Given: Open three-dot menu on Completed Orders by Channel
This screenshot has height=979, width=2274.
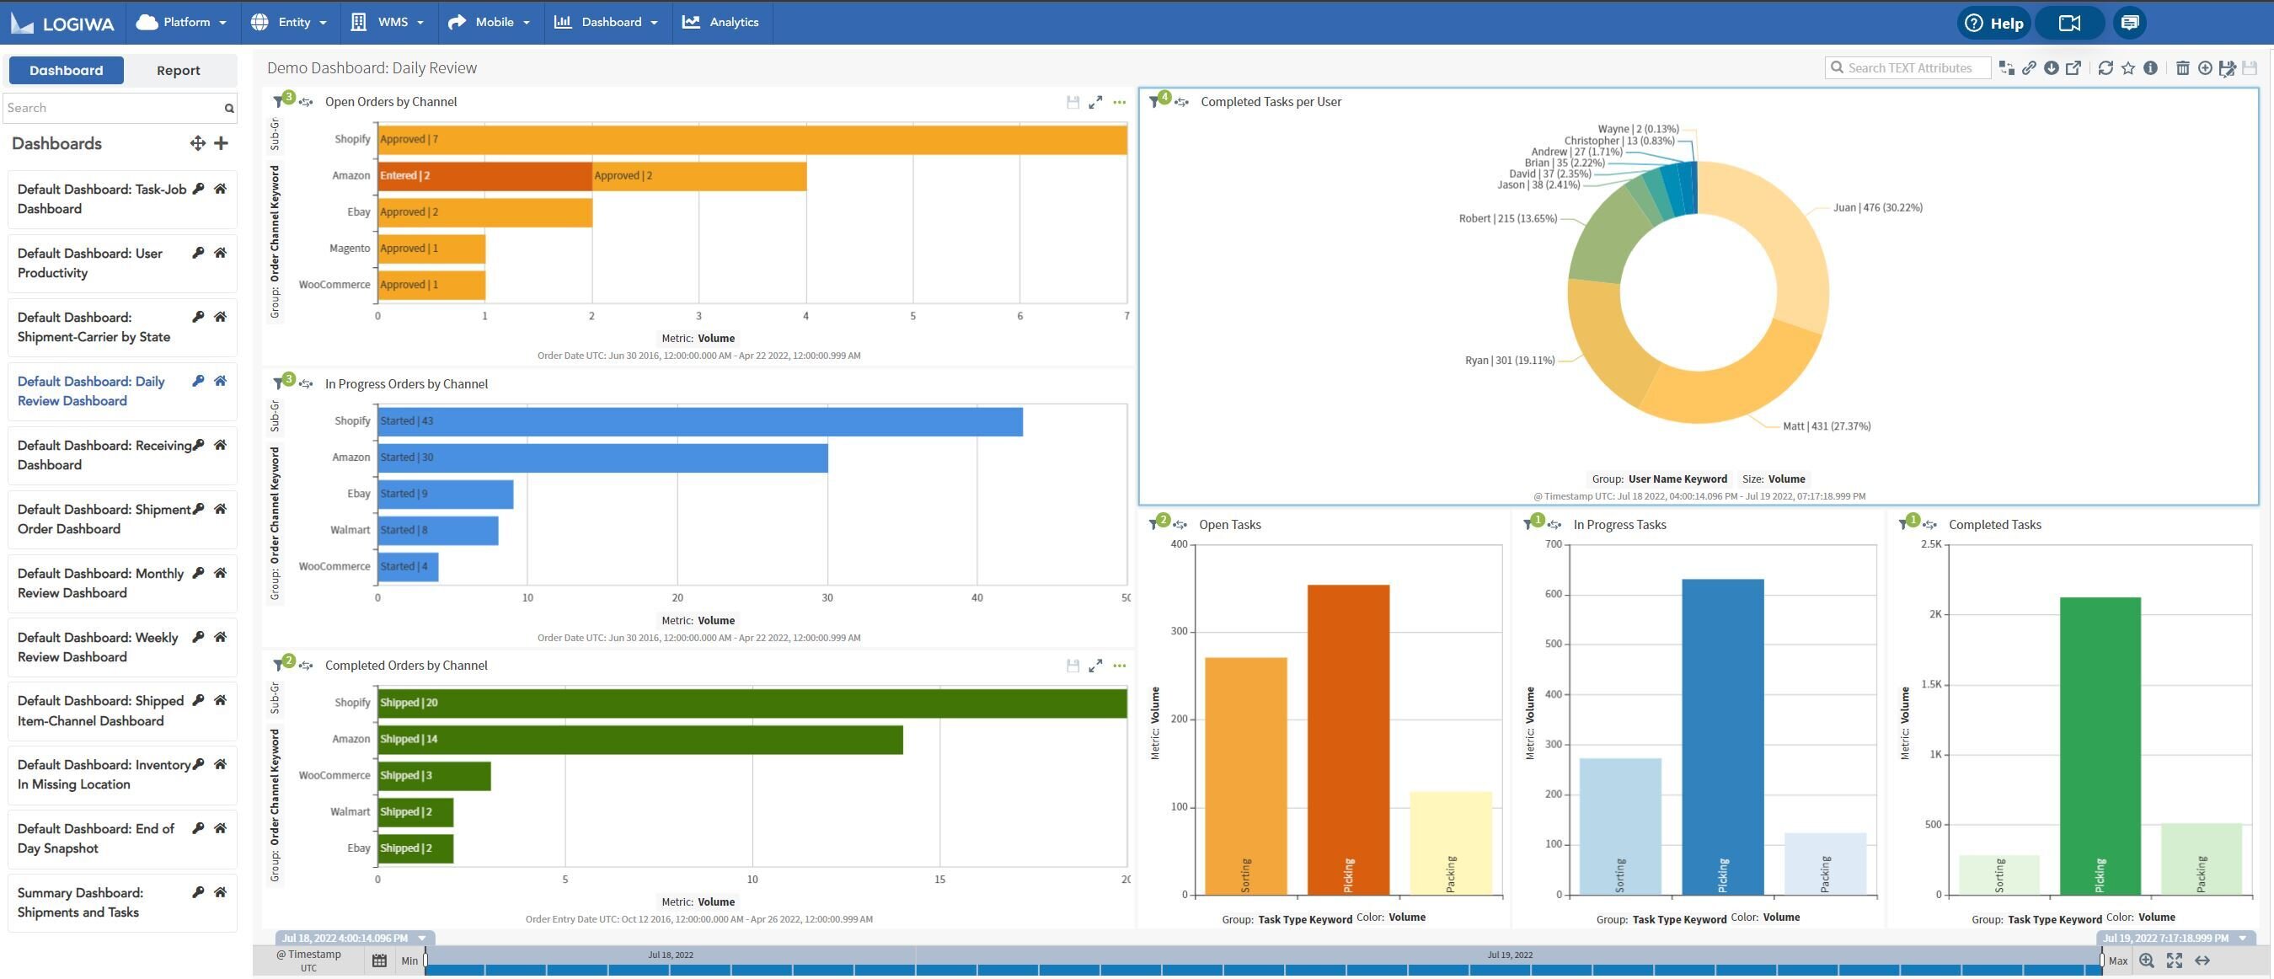Looking at the screenshot, I should [1120, 666].
